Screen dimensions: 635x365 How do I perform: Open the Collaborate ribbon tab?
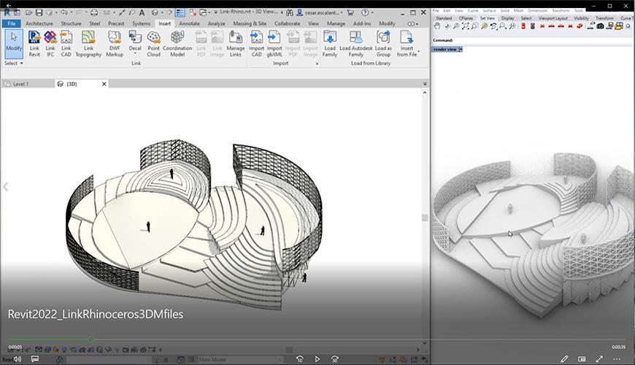[287, 23]
